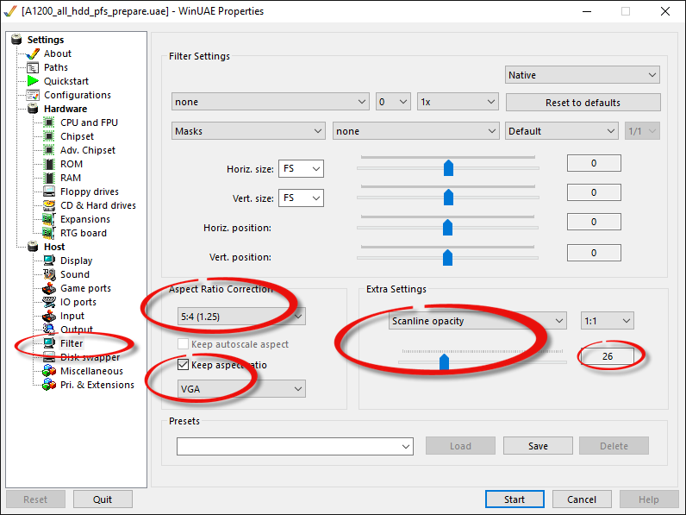Click the Configurations icon in tree
This screenshot has width=686, height=515.
[33, 95]
